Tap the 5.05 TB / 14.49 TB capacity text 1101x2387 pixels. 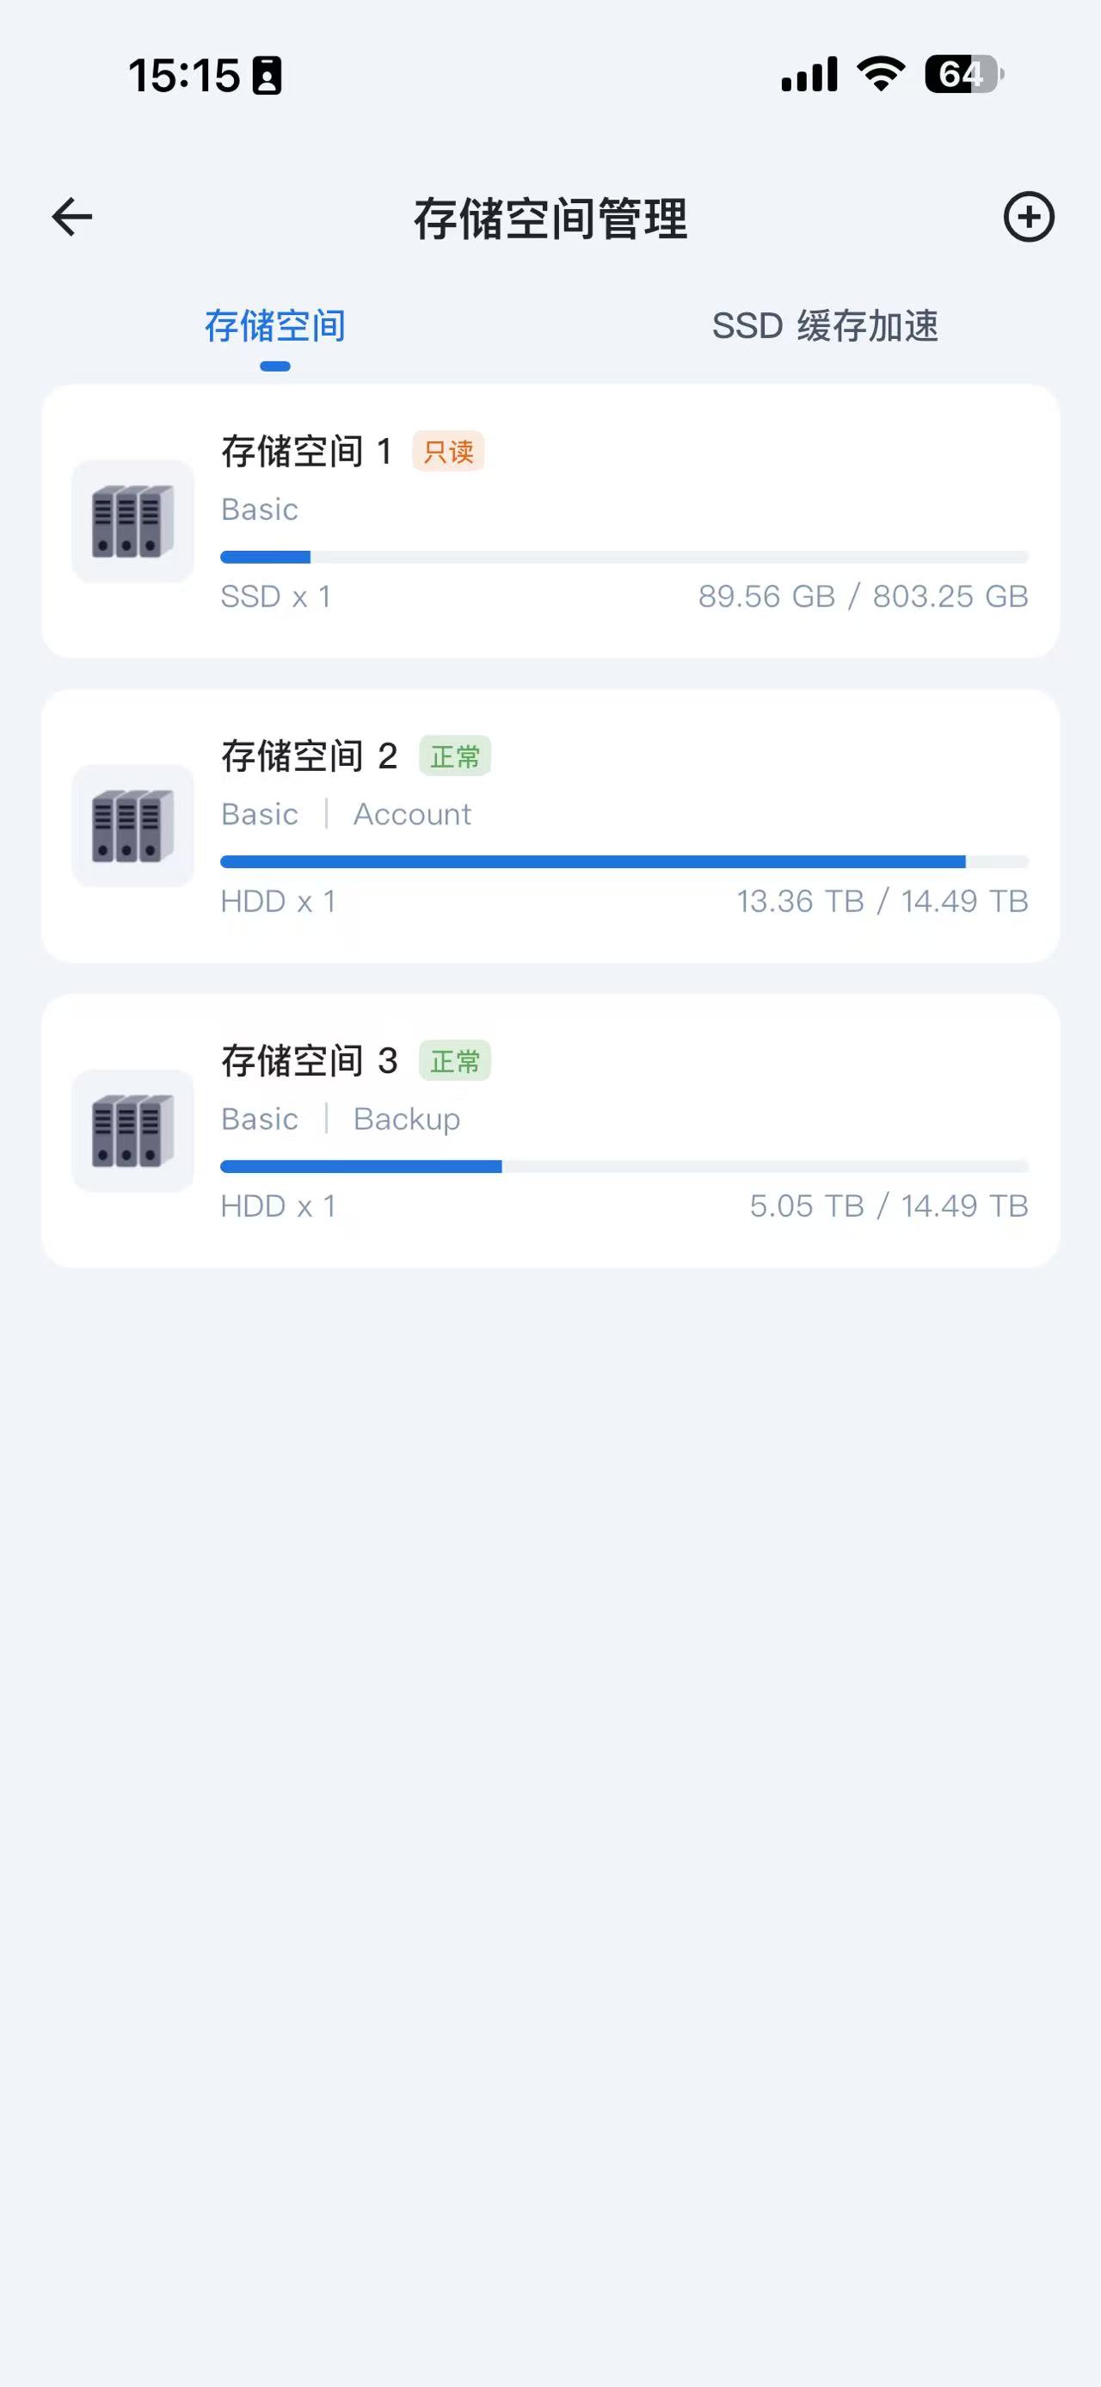pos(889,1206)
